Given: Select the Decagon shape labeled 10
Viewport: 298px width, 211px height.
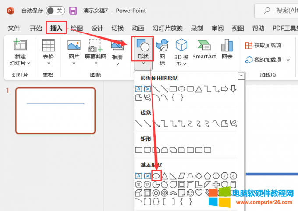Looking at the screenshot, I should [x=139, y=185].
